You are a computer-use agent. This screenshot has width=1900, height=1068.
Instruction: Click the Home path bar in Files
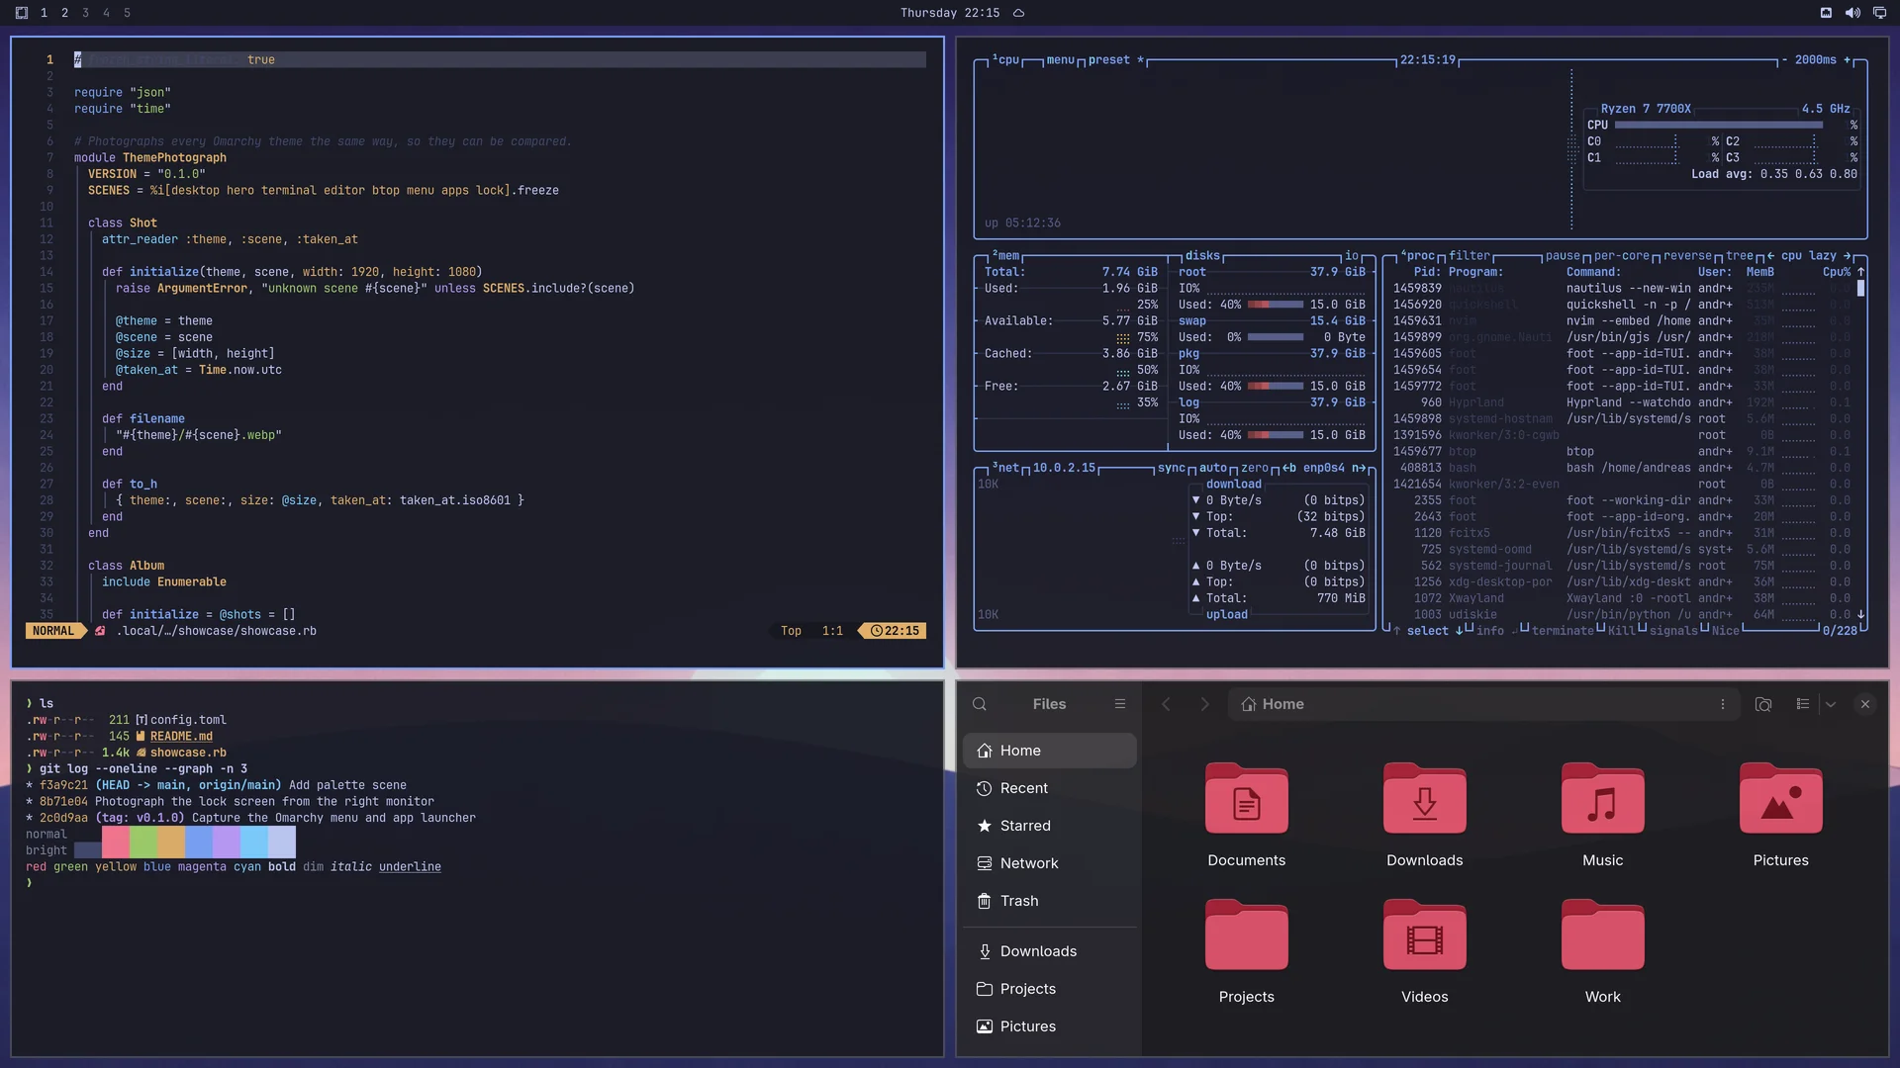pyautogui.click(x=1483, y=704)
